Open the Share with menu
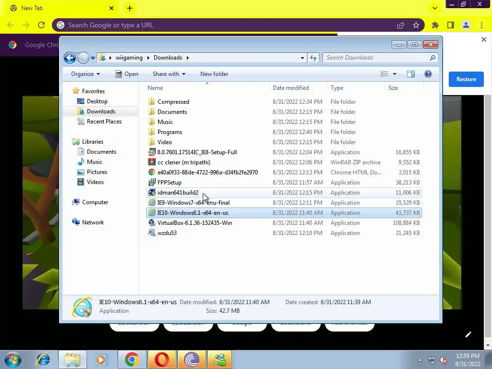492x369 pixels. click(x=169, y=74)
